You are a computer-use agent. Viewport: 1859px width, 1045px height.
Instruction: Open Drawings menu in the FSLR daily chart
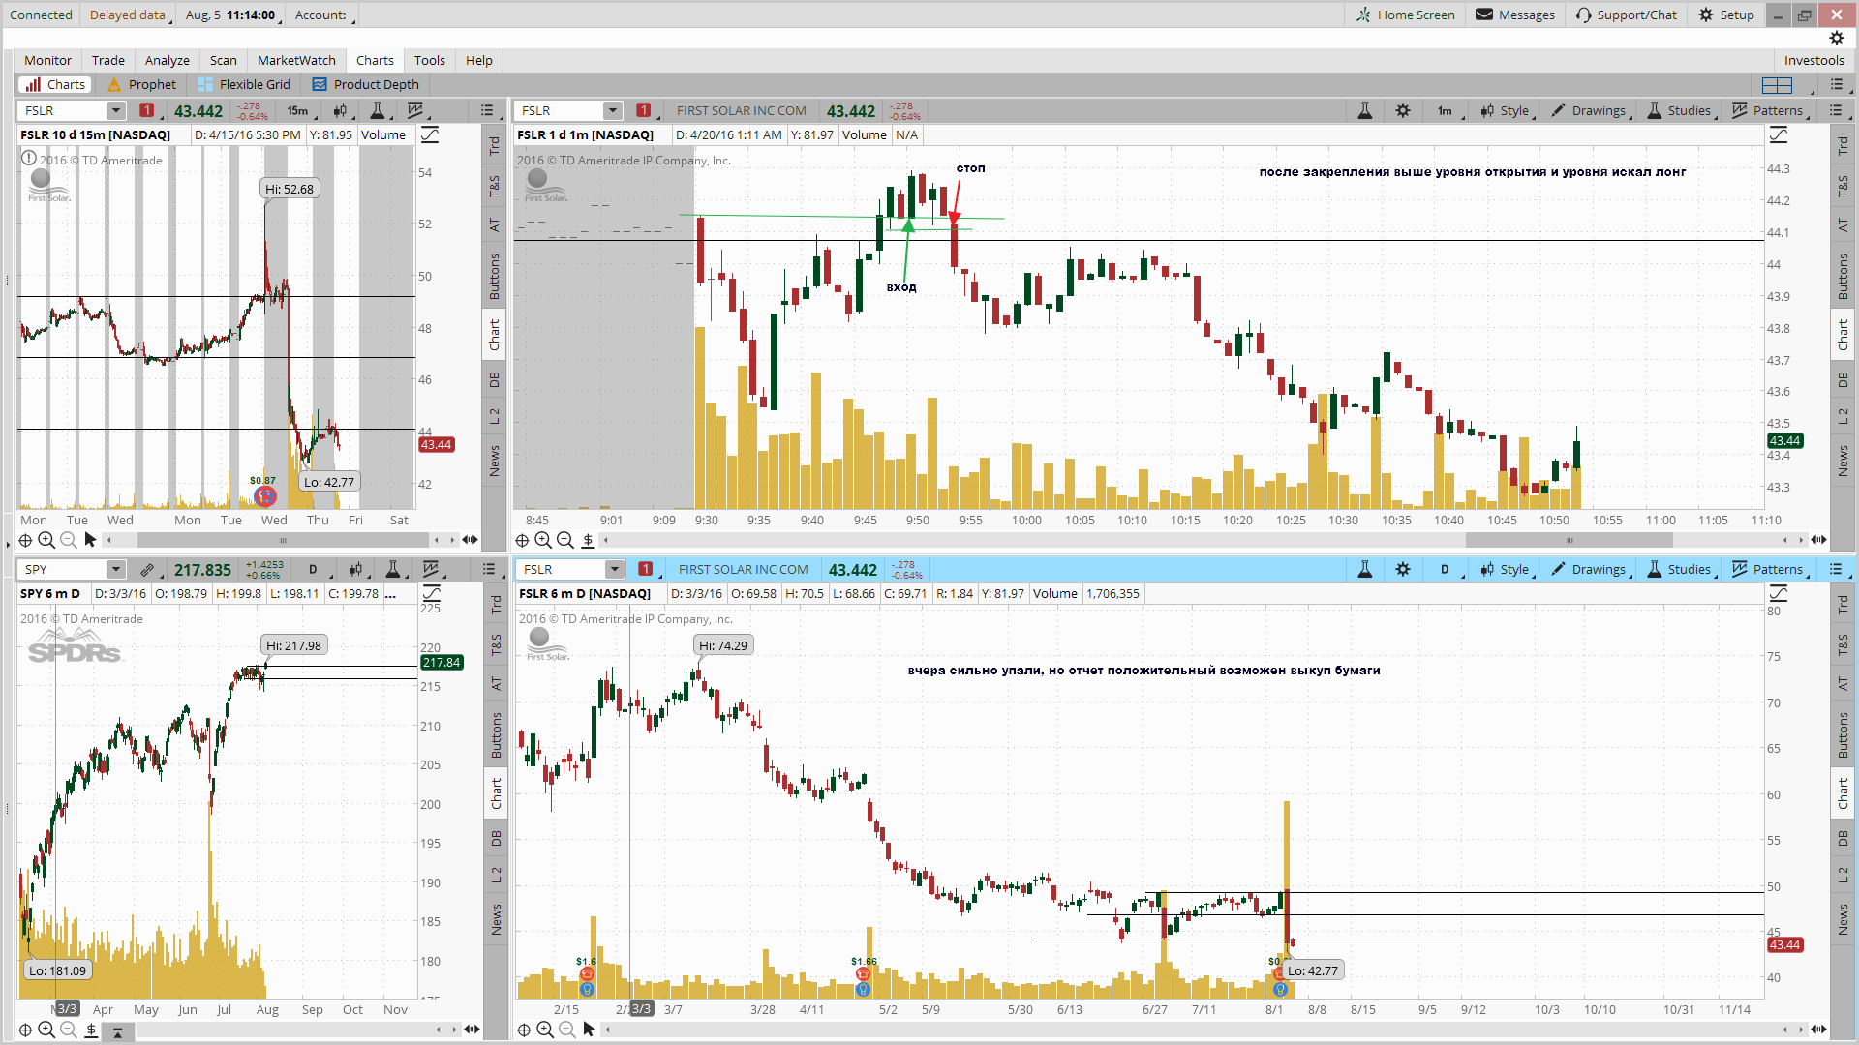[x=1590, y=569]
